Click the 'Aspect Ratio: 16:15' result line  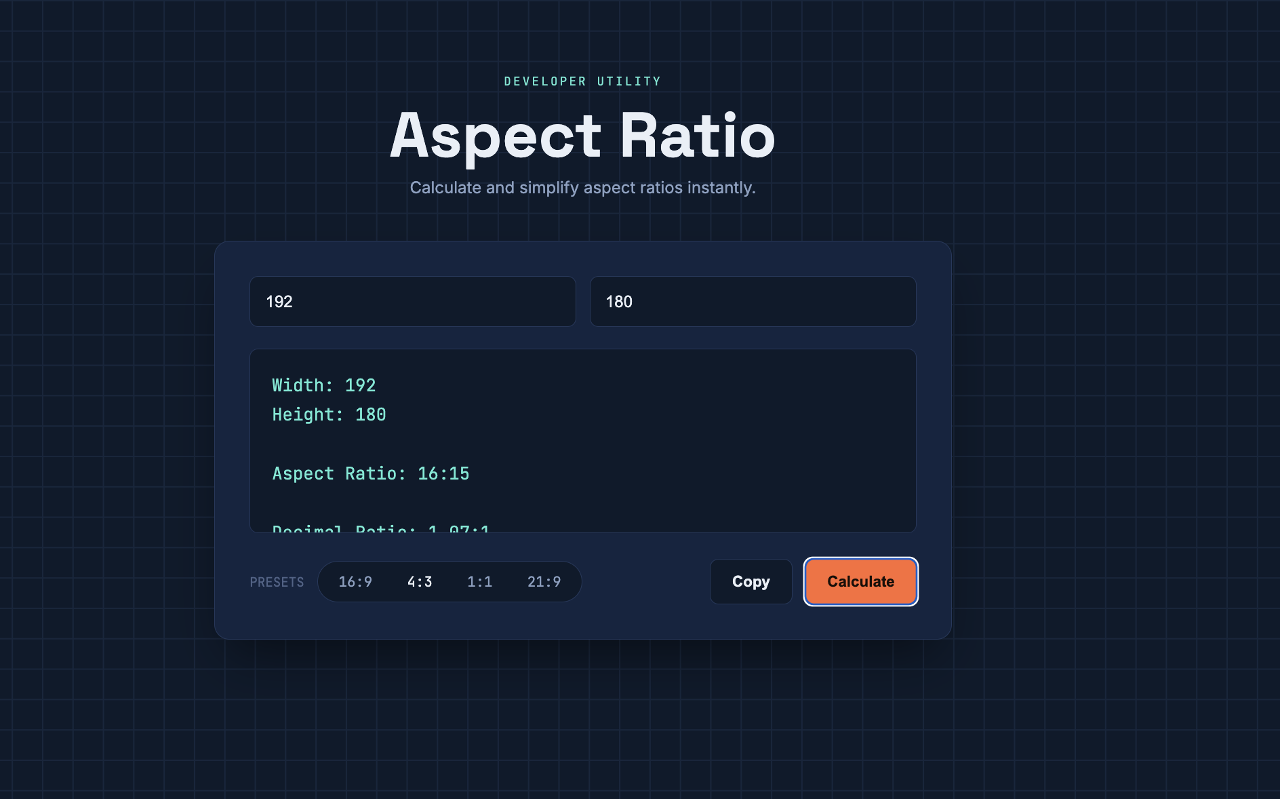371,473
